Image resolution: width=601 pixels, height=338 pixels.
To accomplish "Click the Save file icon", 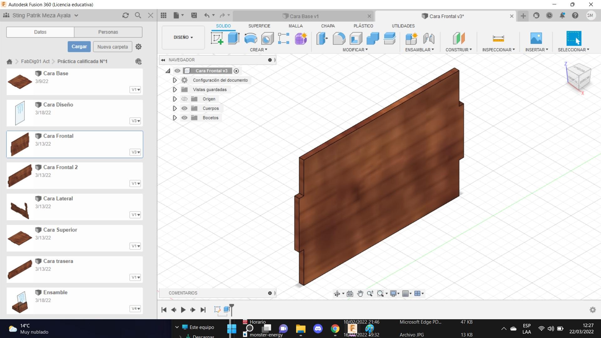I will point(194,15).
